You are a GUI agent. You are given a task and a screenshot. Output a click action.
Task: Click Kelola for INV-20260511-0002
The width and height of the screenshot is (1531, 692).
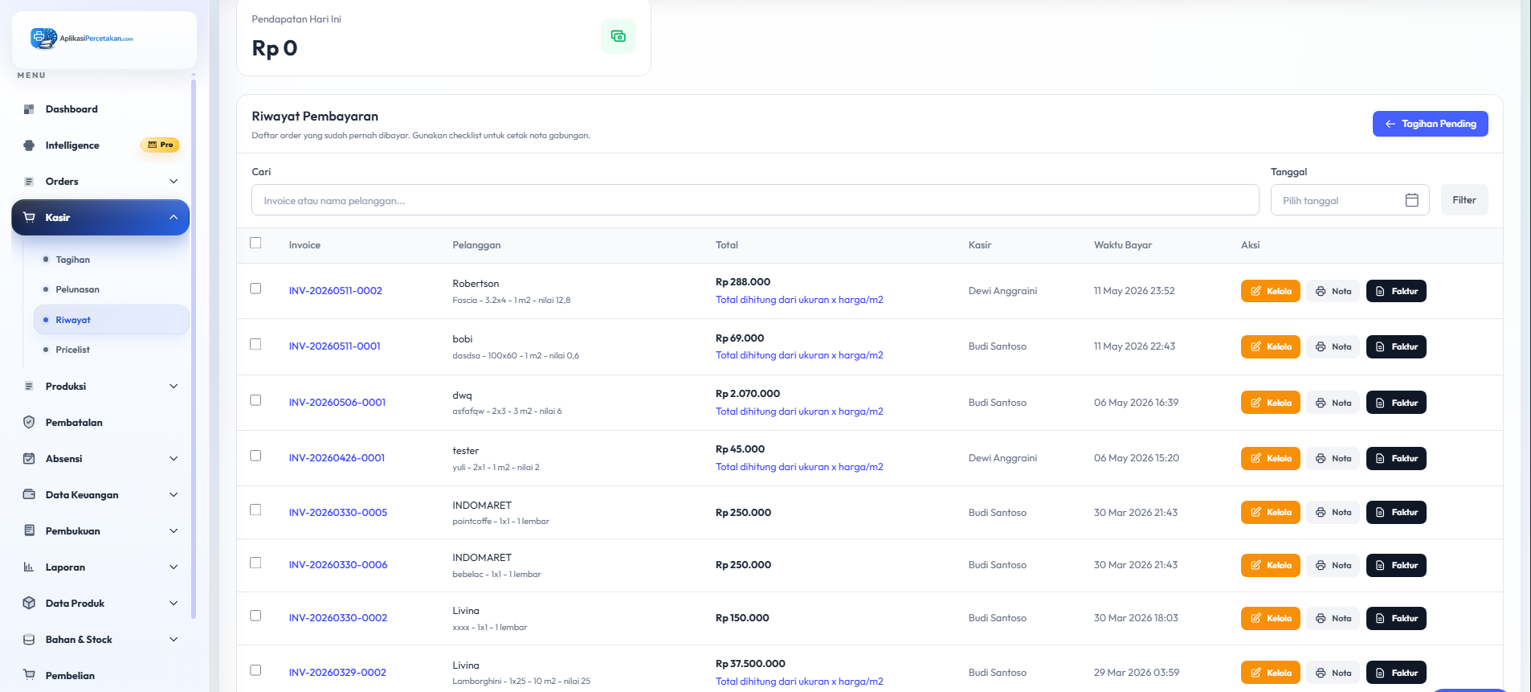[x=1270, y=291]
